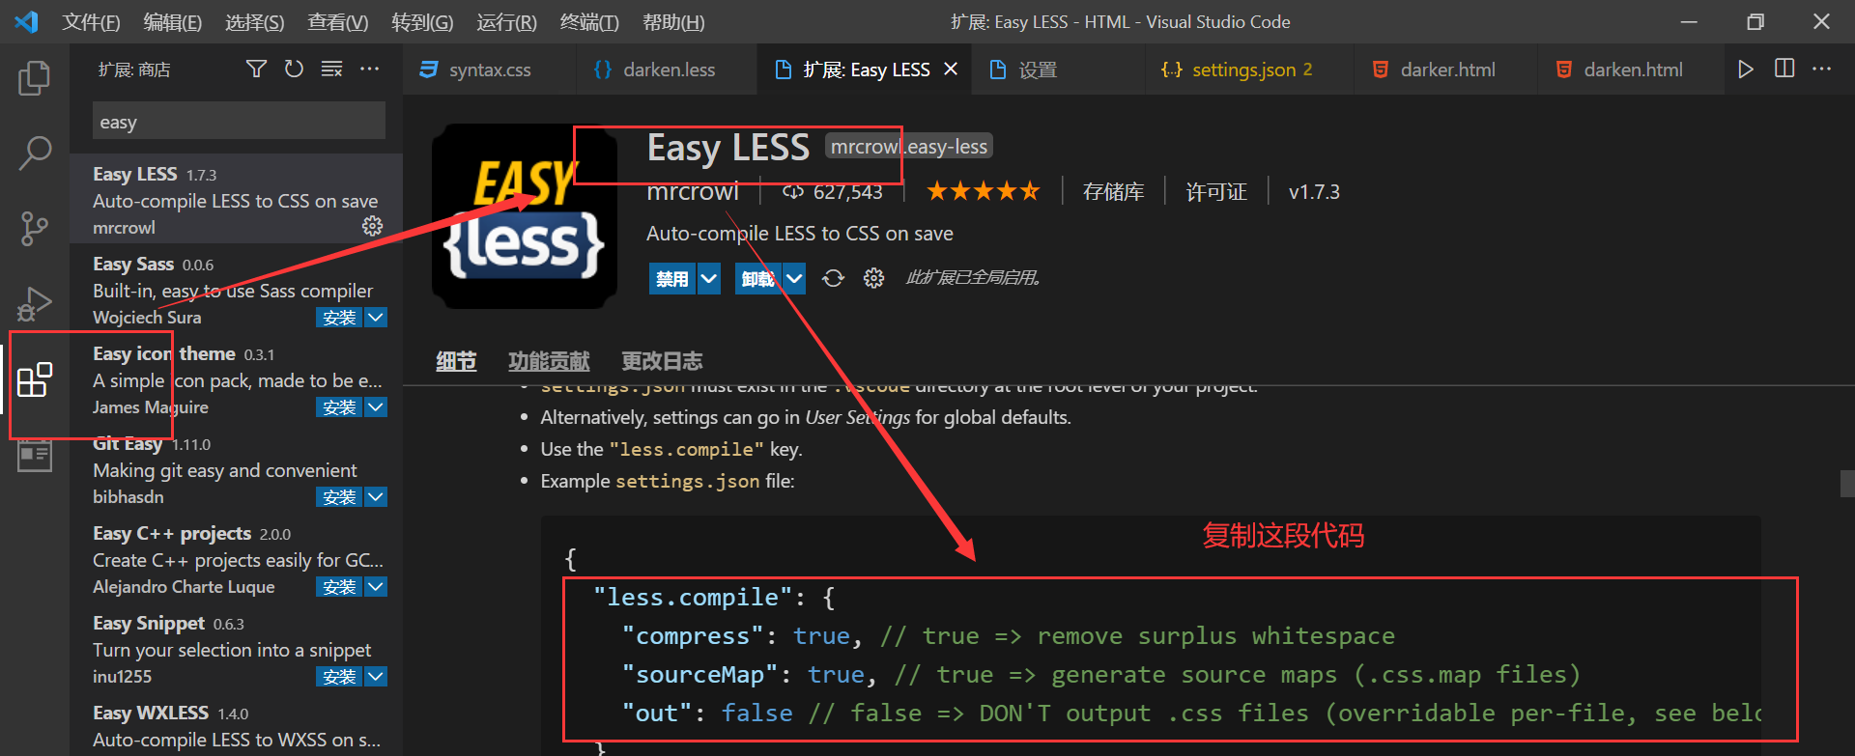1855x756 pixels.
Task: Click the extensions search field containing easy
Action: (239, 122)
